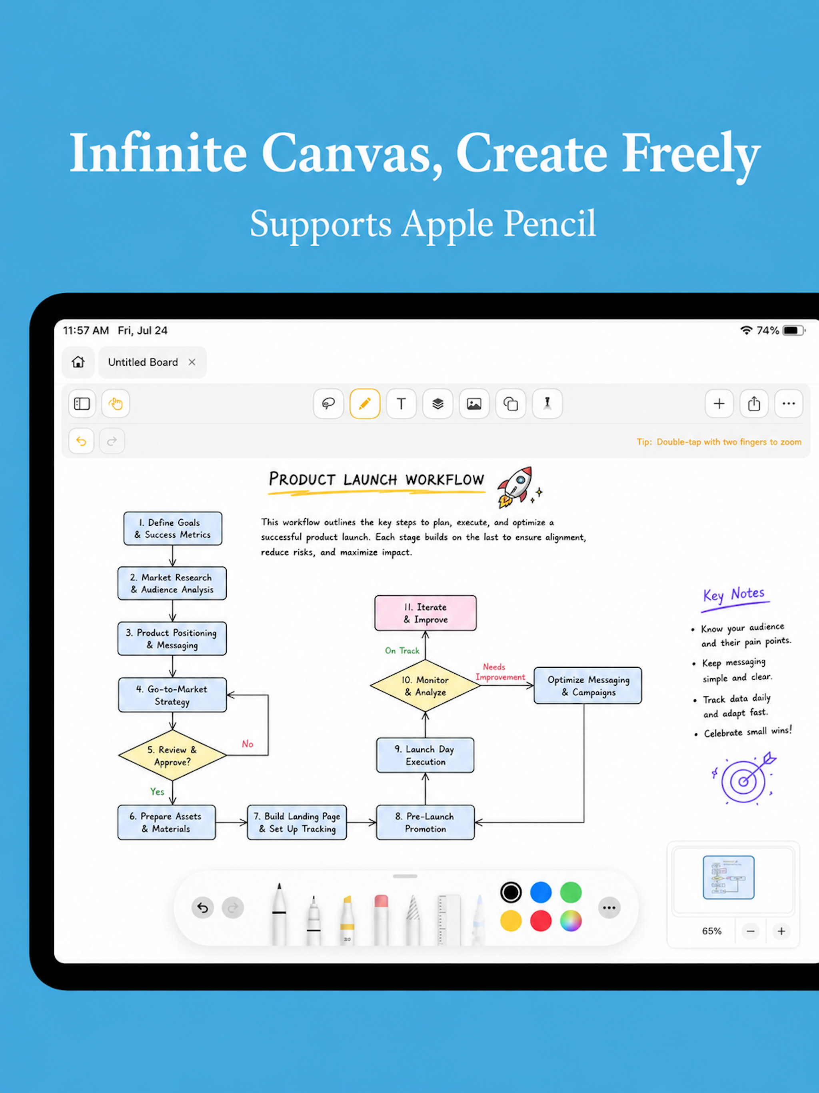This screenshot has height=1093, width=819.
Task: Select the orange pencil drawing tool
Action: [365, 404]
